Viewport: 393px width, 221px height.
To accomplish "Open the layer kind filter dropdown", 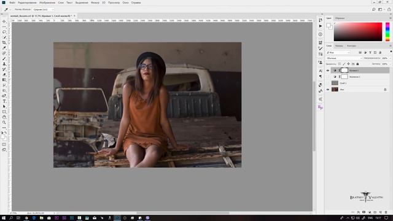I will 338,53.
